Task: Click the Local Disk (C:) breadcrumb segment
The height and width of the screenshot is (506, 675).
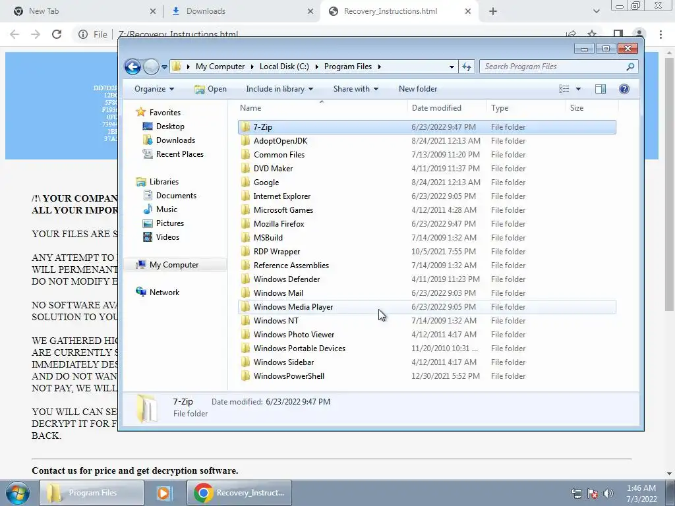Action: (x=284, y=67)
